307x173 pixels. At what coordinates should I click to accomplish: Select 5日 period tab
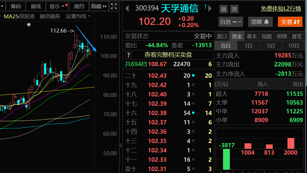click(x=271, y=46)
